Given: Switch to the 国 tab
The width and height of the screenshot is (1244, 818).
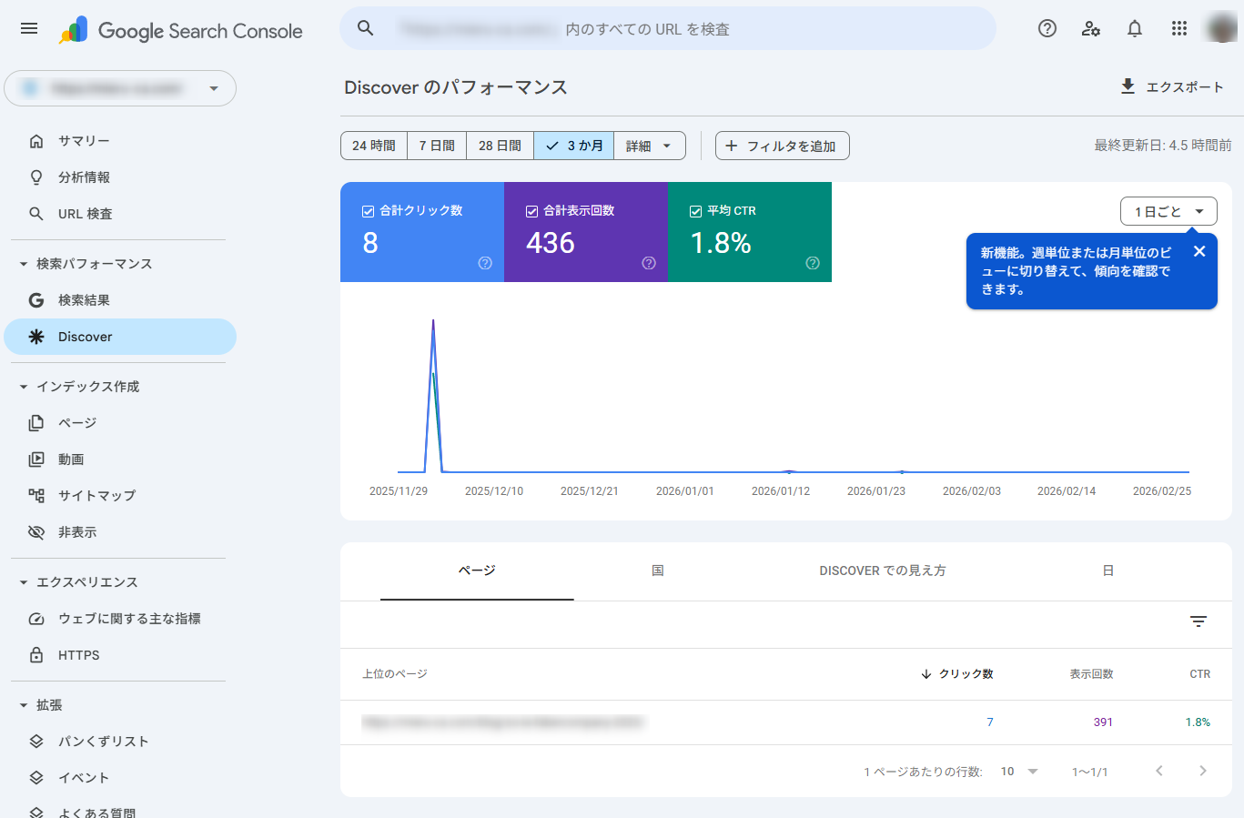Looking at the screenshot, I should tap(658, 571).
